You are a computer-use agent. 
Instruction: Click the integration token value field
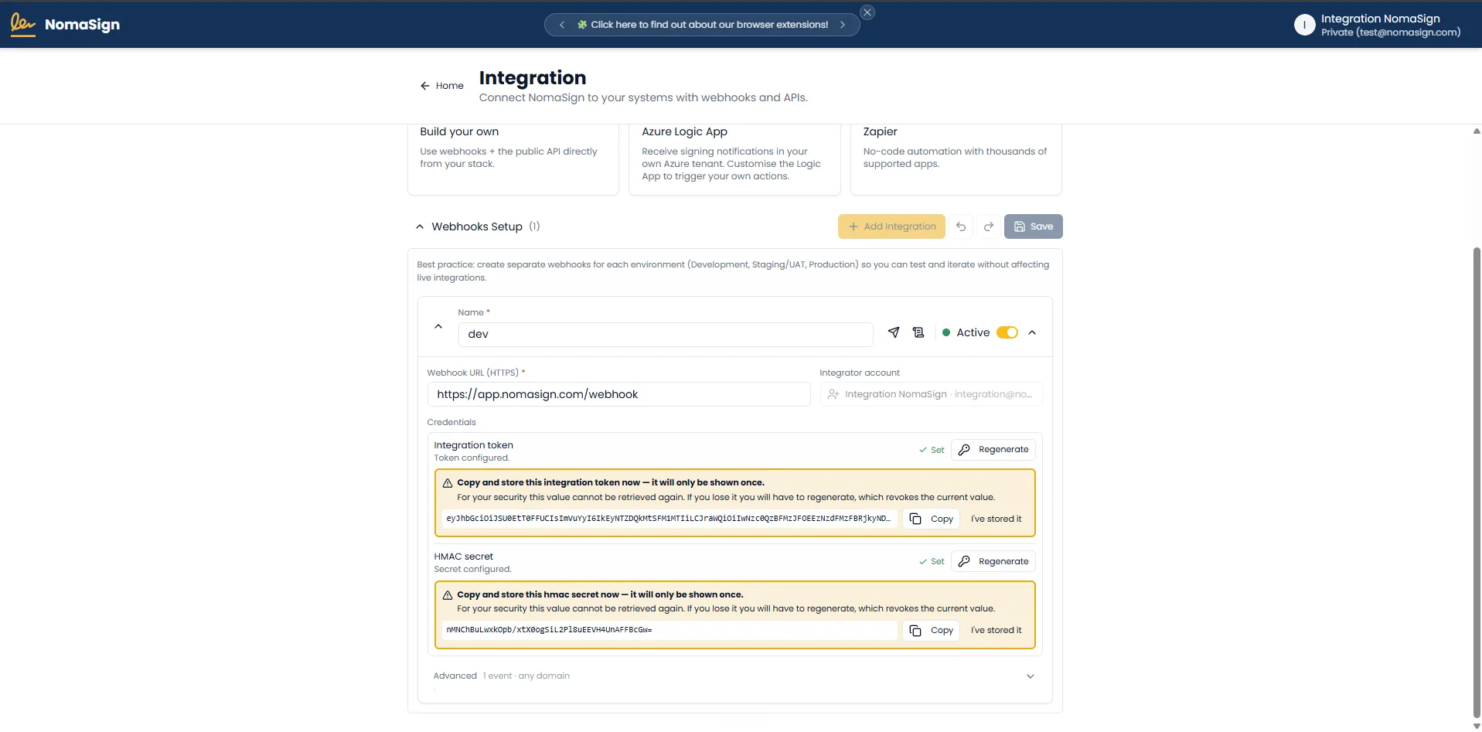[x=669, y=519]
